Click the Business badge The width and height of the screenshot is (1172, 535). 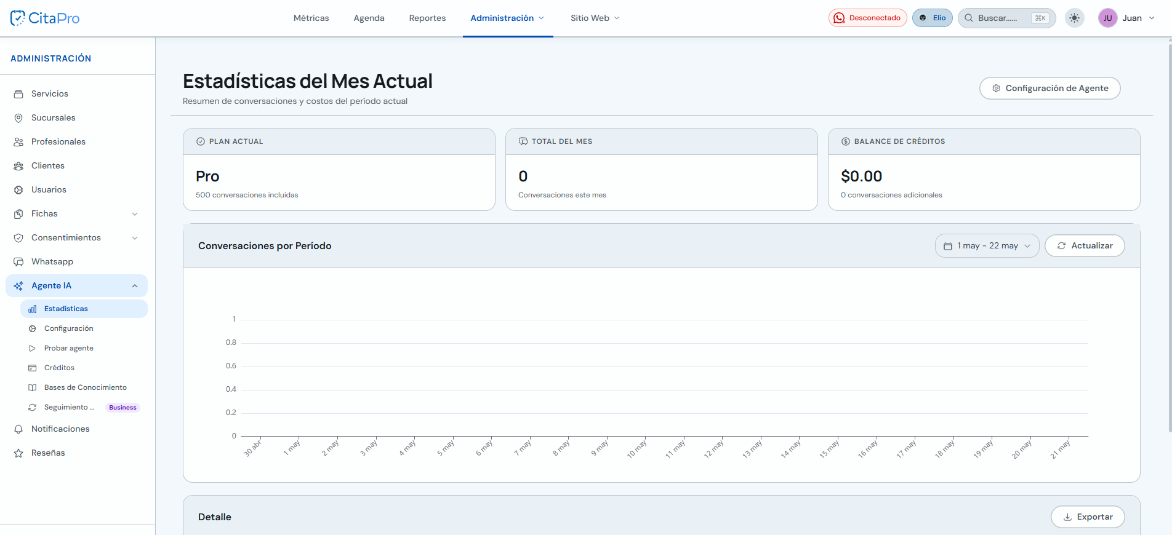point(122,407)
